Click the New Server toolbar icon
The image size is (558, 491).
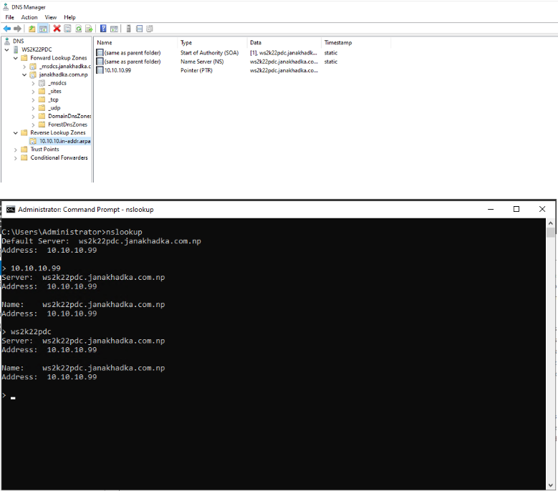(x=129, y=29)
